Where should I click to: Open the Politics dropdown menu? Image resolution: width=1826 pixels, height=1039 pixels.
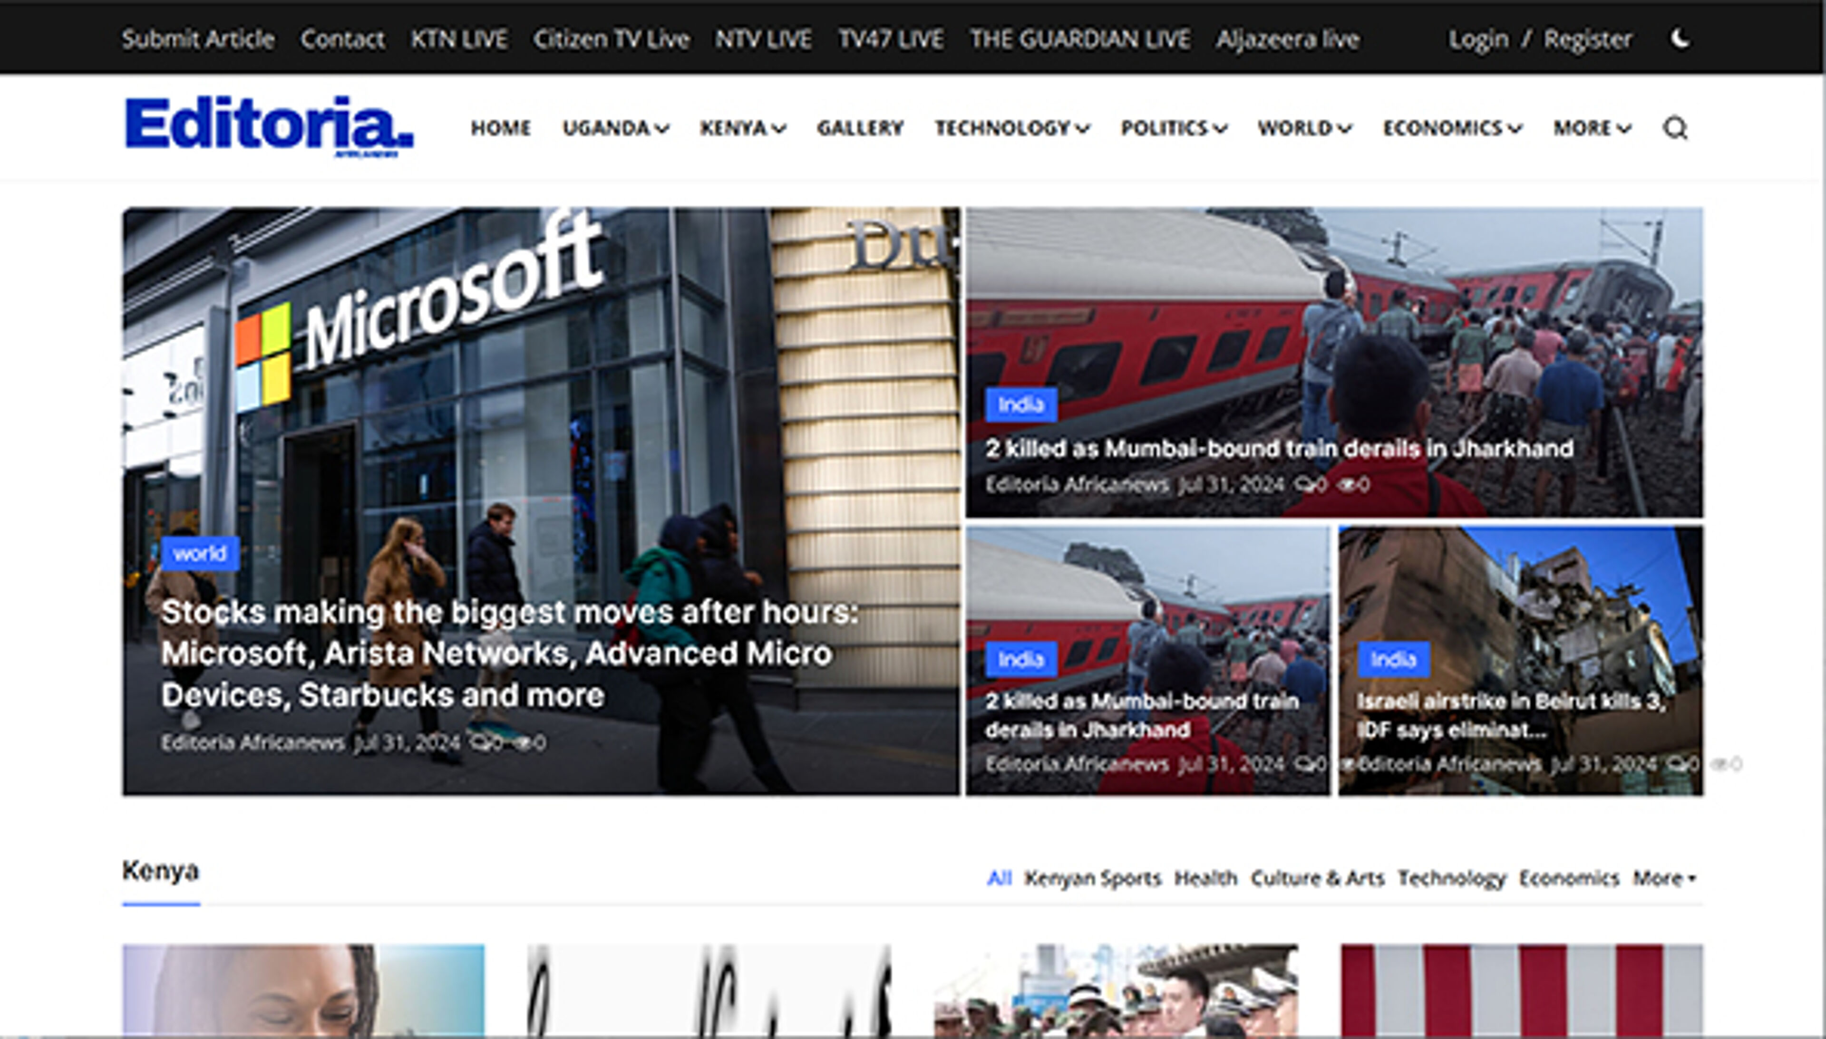point(1174,128)
